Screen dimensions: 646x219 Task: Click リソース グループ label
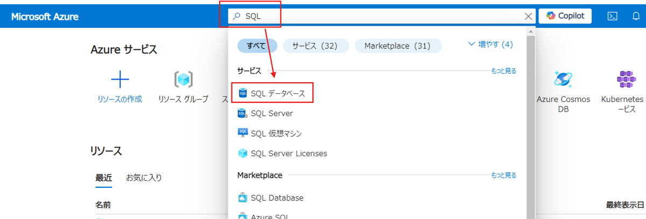point(184,99)
